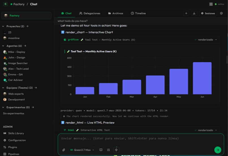Switch to the Delegaciones tab
Image resolution: width=228 pixels, height=156 pixels.
point(90,13)
